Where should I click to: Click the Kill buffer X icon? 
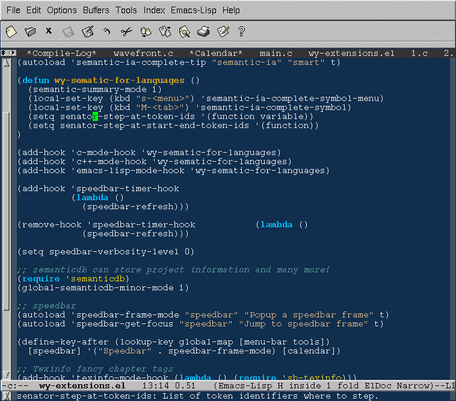(x=49, y=31)
